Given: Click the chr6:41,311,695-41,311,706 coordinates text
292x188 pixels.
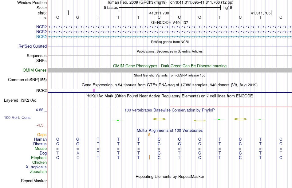Looking at the screenshot, I should tap(202, 2).
